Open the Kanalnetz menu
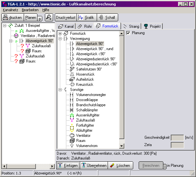 click(10, 10)
